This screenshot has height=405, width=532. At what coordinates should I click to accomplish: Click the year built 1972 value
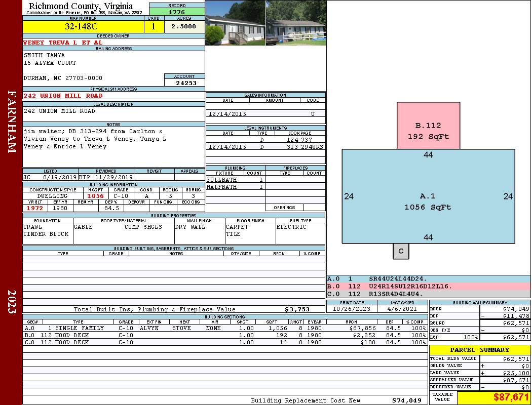point(35,208)
